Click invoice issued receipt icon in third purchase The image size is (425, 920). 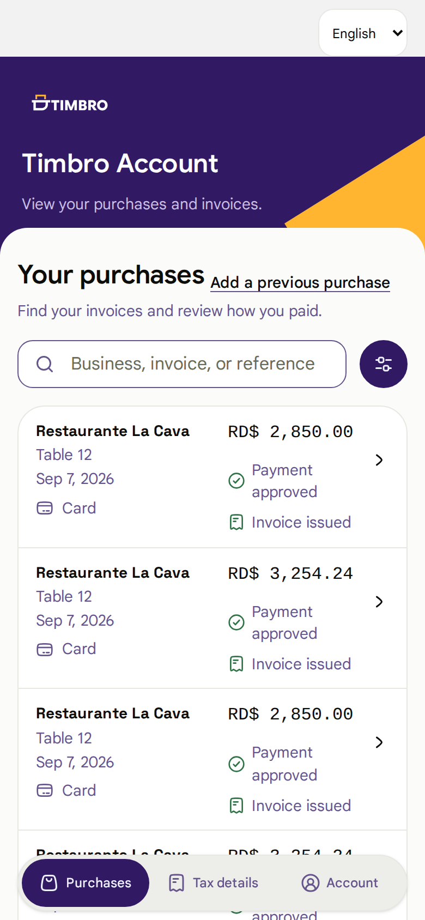click(x=236, y=806)
